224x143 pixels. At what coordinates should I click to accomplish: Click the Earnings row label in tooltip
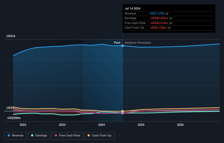tap(130, 18)
